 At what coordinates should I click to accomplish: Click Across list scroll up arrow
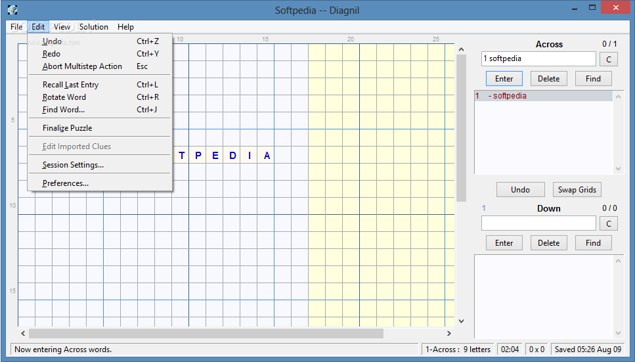618,97
